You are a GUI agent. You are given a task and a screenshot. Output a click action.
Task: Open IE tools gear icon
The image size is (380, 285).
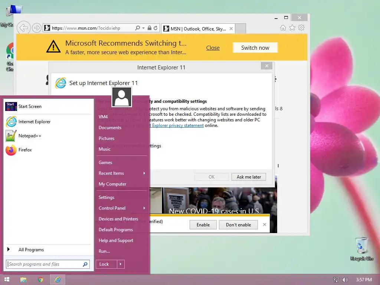[x=301, y=27]
